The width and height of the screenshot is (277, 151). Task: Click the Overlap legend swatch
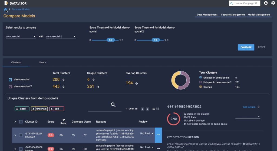[200, 87]
